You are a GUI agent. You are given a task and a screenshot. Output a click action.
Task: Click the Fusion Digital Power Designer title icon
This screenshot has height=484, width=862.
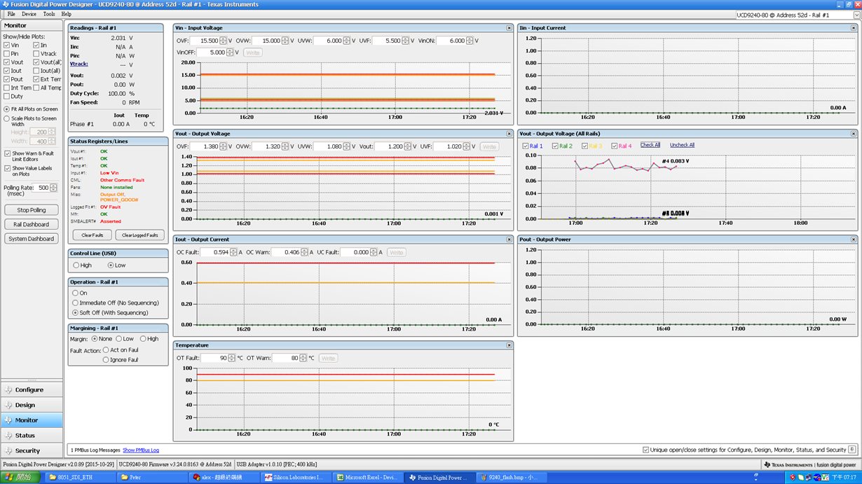(6, 4)
